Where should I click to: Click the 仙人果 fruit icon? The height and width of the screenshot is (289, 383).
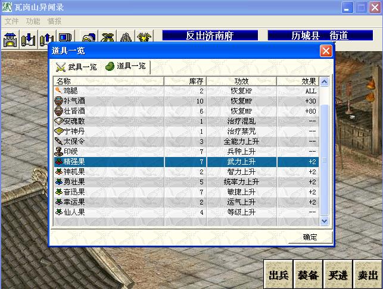tap(58, 212)
